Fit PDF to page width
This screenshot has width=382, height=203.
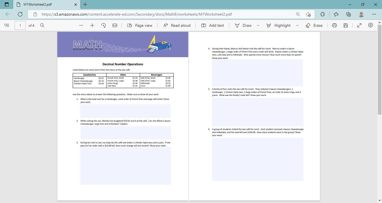coord(115,25)
